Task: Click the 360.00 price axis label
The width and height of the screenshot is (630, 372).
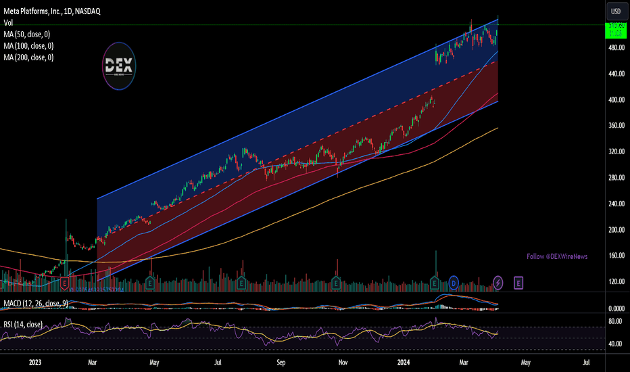Action: 616,126
